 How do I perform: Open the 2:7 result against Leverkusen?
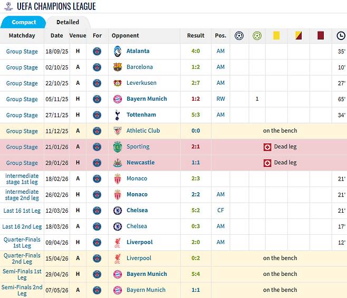(196, 83)
